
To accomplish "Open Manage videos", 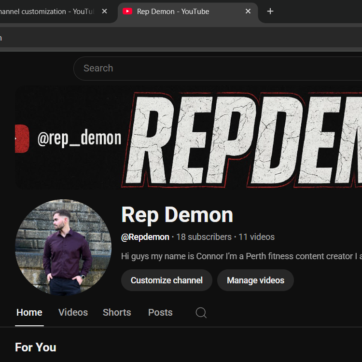I will 255,280.
